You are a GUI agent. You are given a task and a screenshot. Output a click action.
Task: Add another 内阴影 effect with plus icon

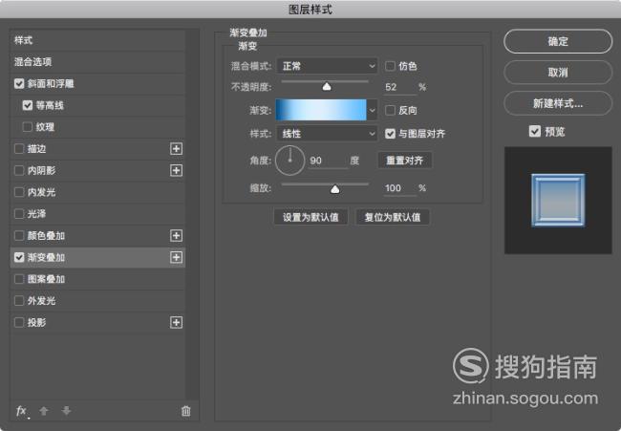point(176,170)
